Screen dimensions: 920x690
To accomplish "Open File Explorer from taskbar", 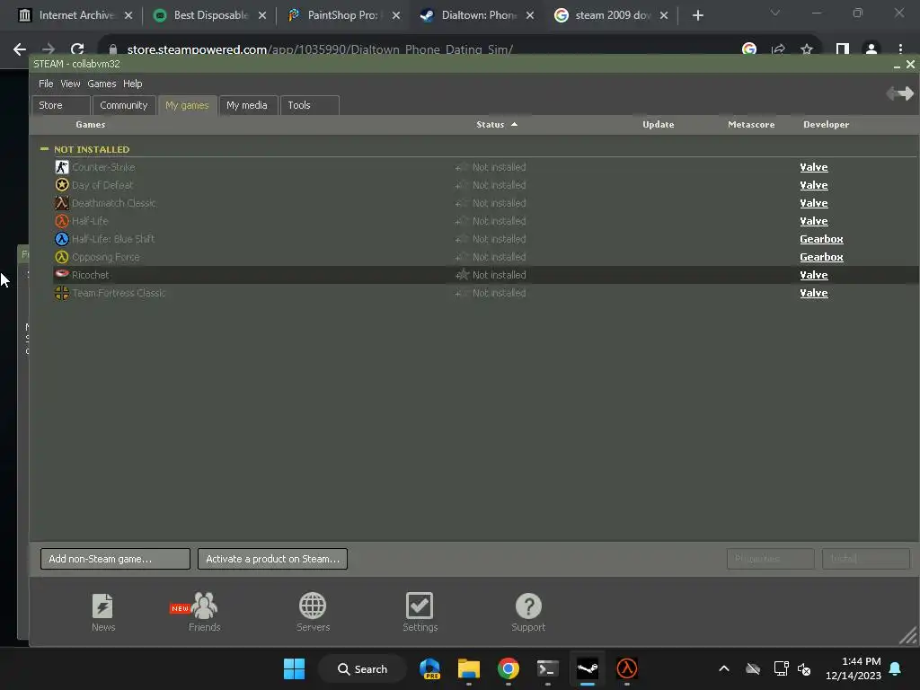I will (469, 668).
